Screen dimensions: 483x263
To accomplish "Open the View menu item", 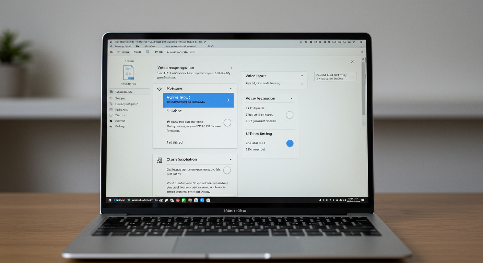I will (138, 52).
